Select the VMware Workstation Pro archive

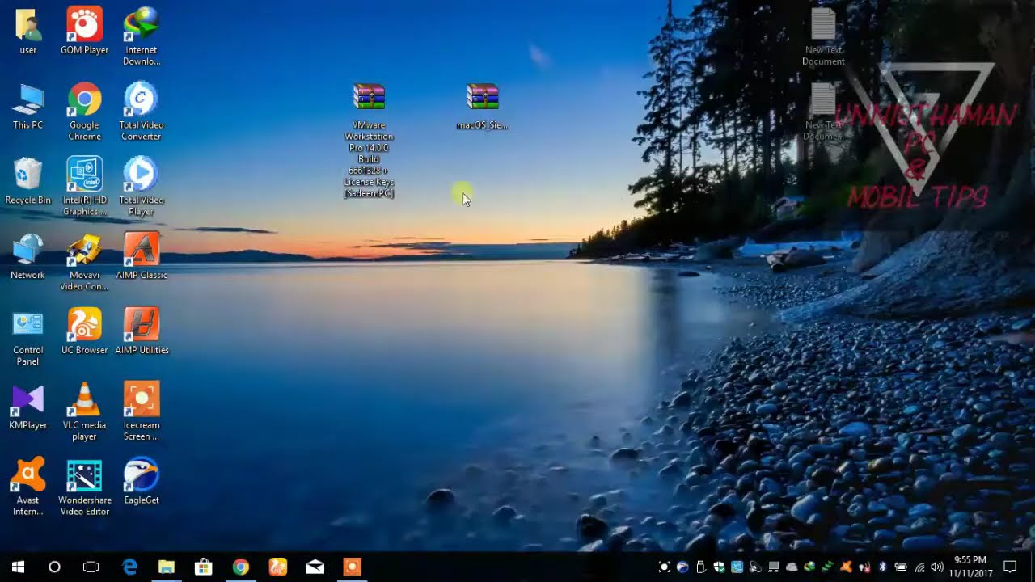370,98
